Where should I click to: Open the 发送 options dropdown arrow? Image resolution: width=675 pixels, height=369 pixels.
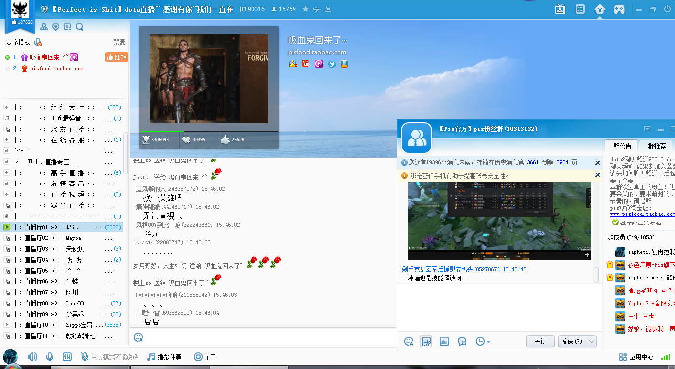[x=591, y=341]
